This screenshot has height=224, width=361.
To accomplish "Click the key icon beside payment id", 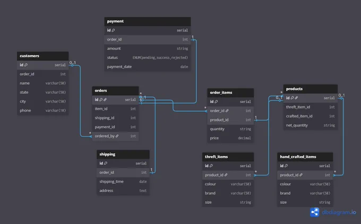I will click(113, 30).
